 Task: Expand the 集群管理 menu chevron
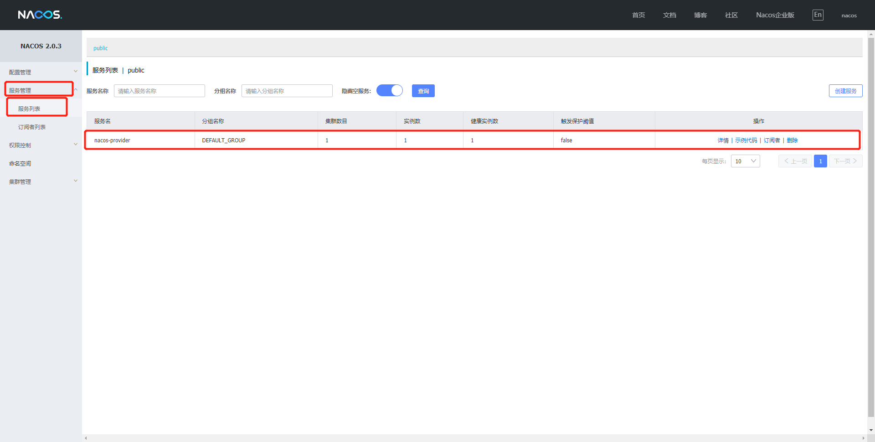(x=76, y=181)
